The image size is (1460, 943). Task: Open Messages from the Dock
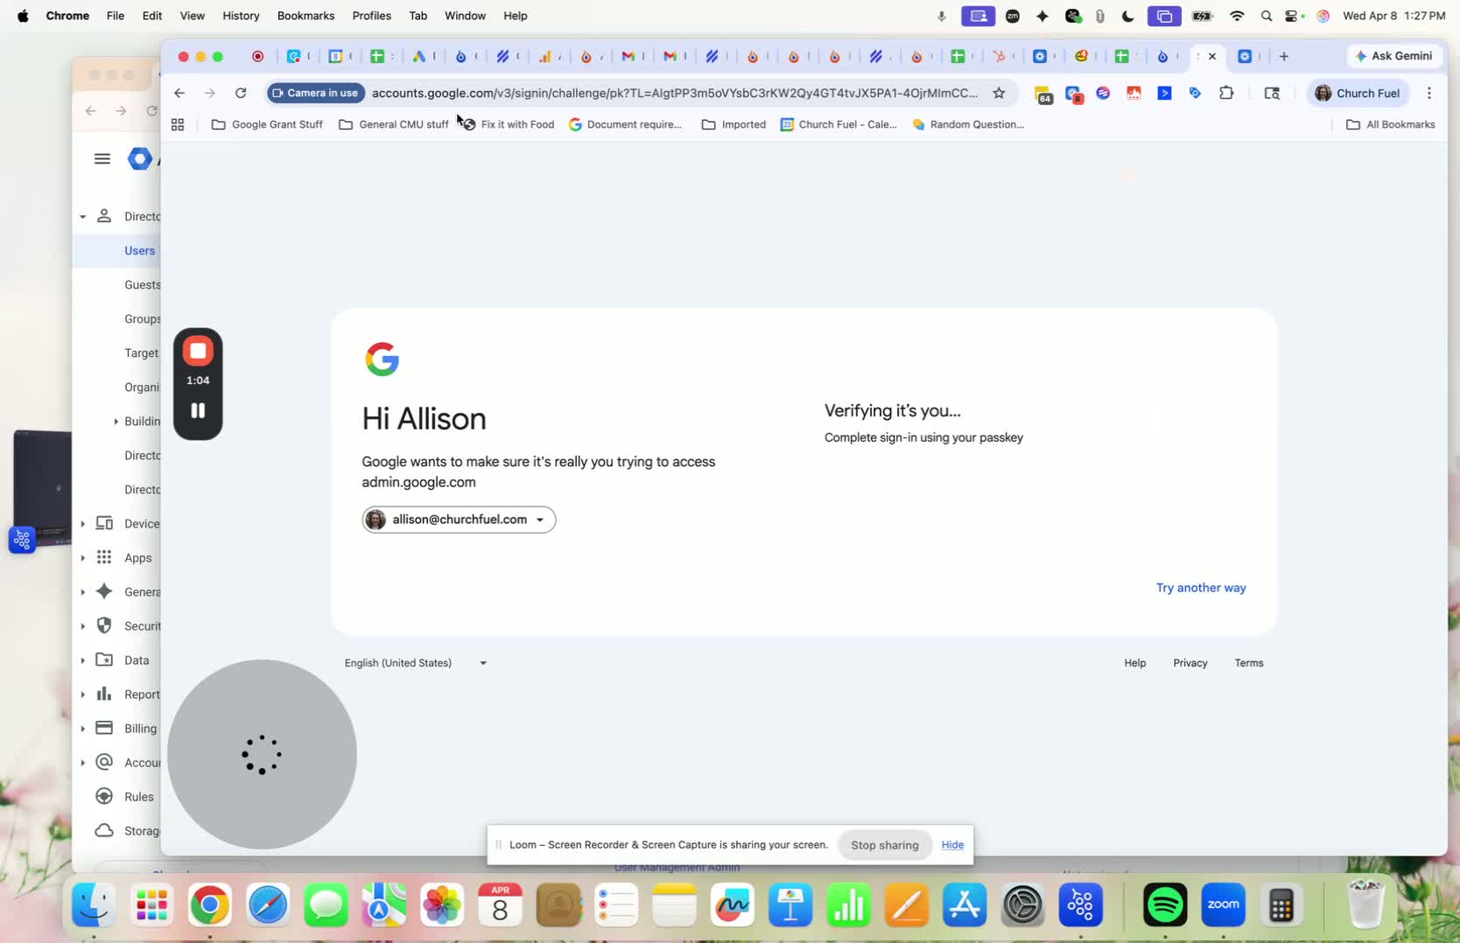[x=326, y=905]
